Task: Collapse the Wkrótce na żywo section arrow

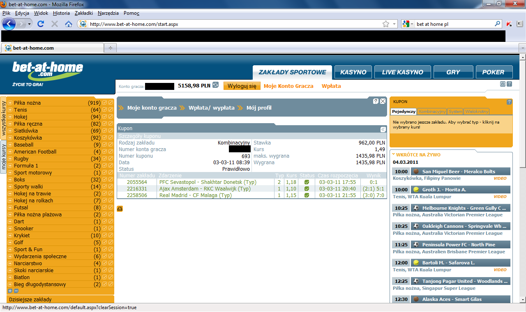Action: [393, 155]
